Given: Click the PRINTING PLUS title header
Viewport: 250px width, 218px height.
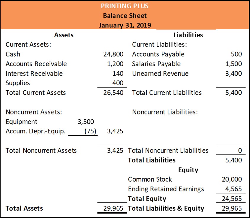Looking at the screenshot, I should 125,6.
